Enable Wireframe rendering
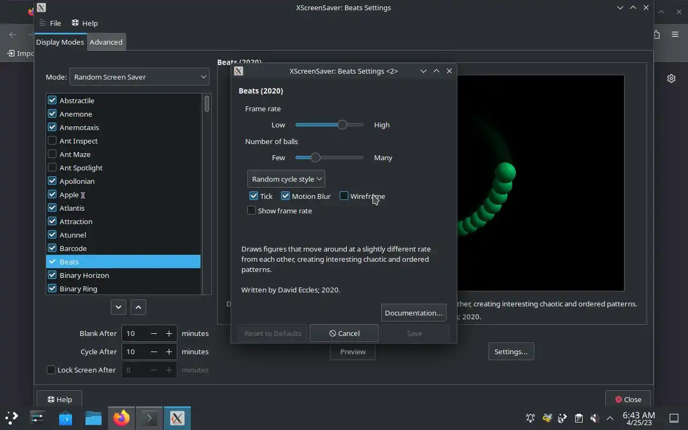 tap(344, 196)
